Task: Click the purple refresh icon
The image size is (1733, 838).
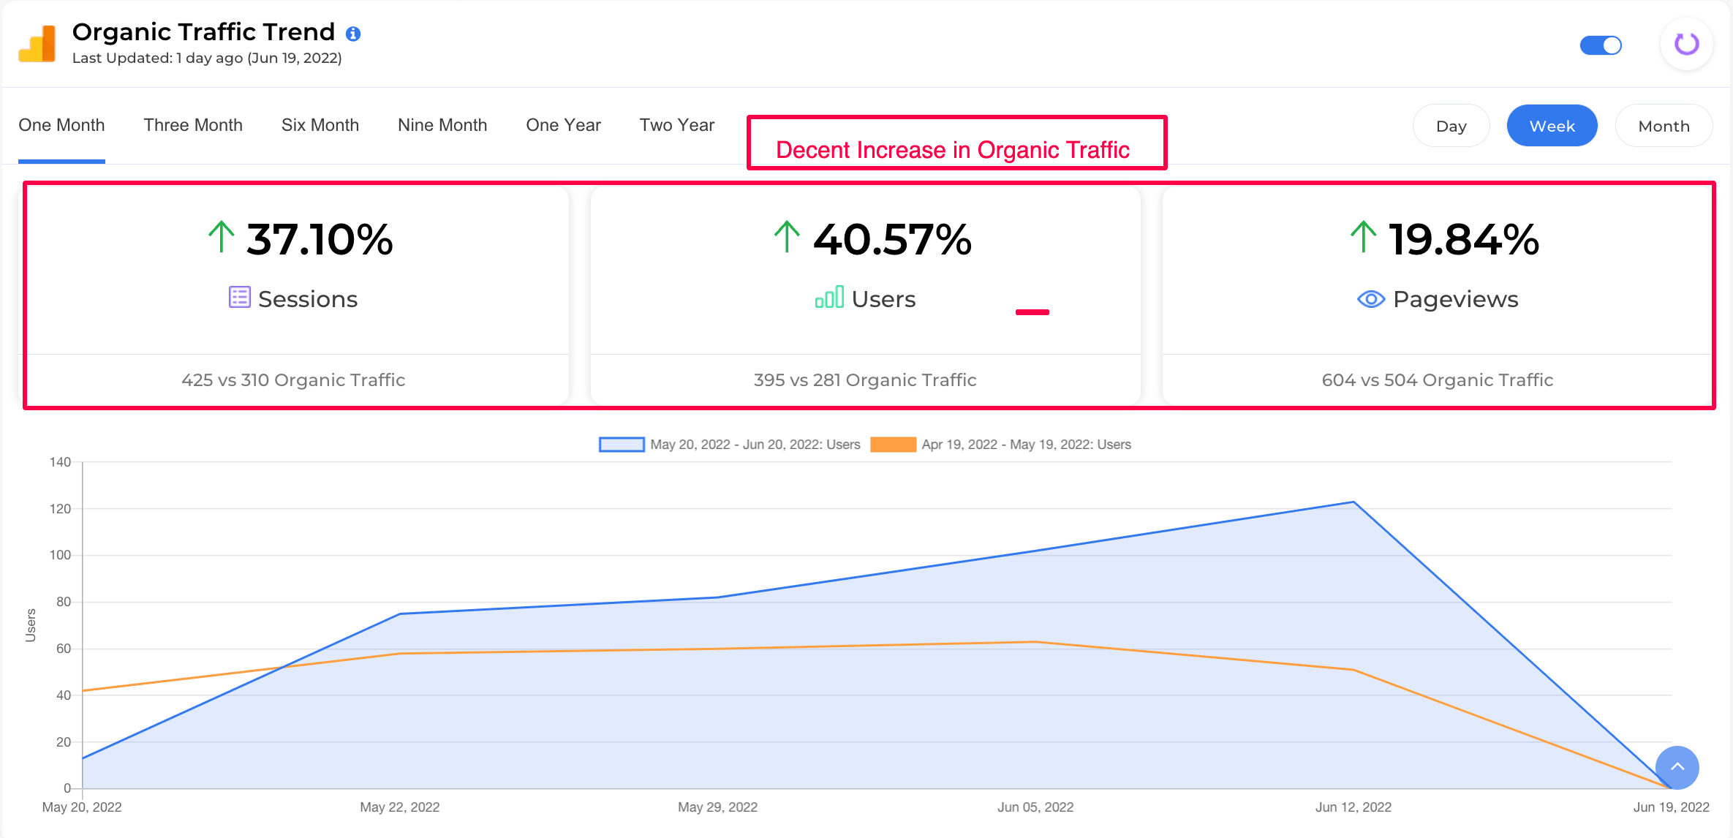Action: pyautogui.click(x=1687, y=44)
